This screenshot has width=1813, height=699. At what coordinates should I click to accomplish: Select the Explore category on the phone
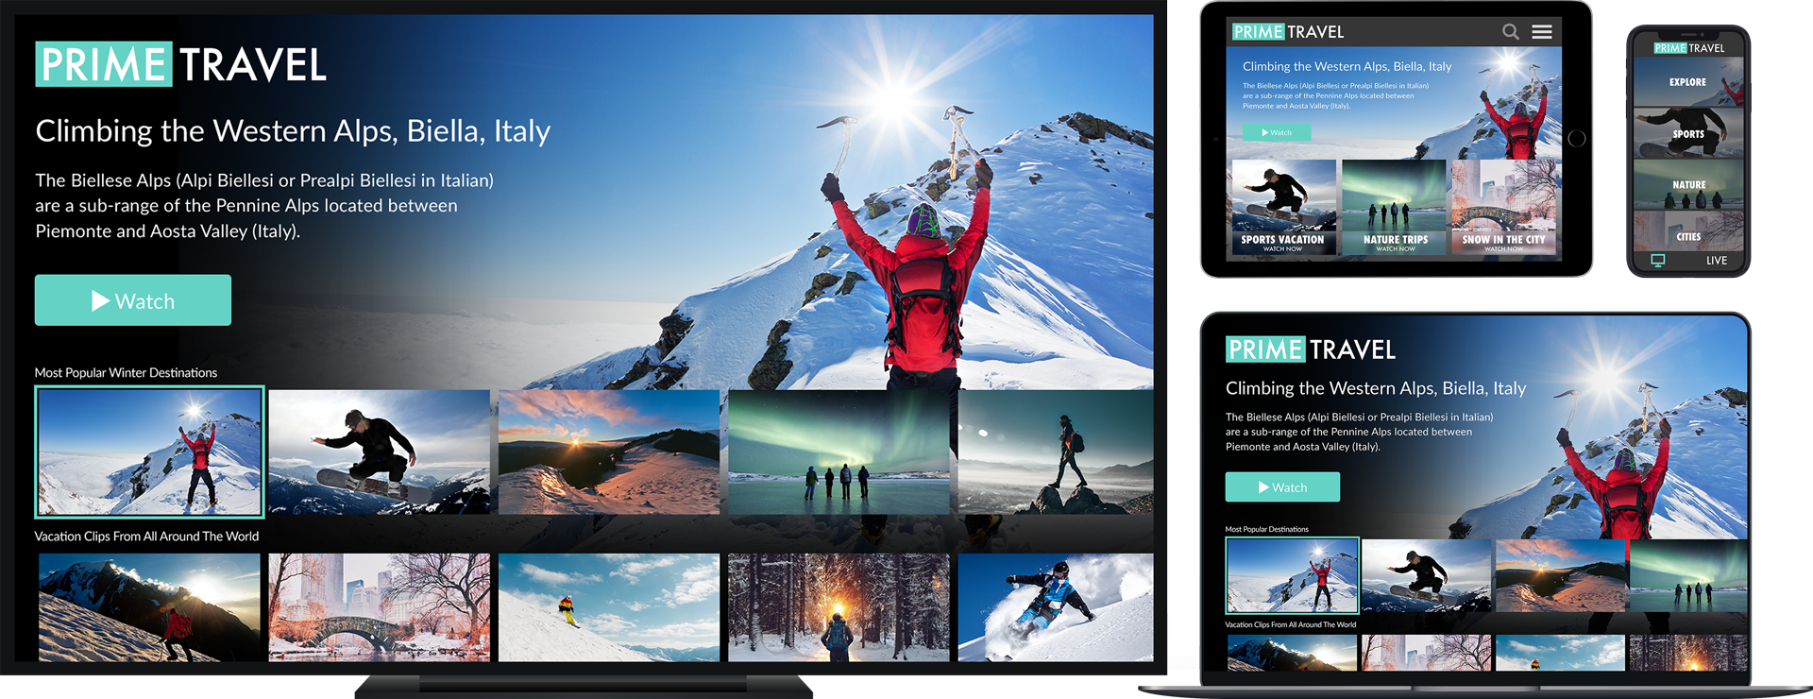pyautogui.click(x=1687, y=82)
